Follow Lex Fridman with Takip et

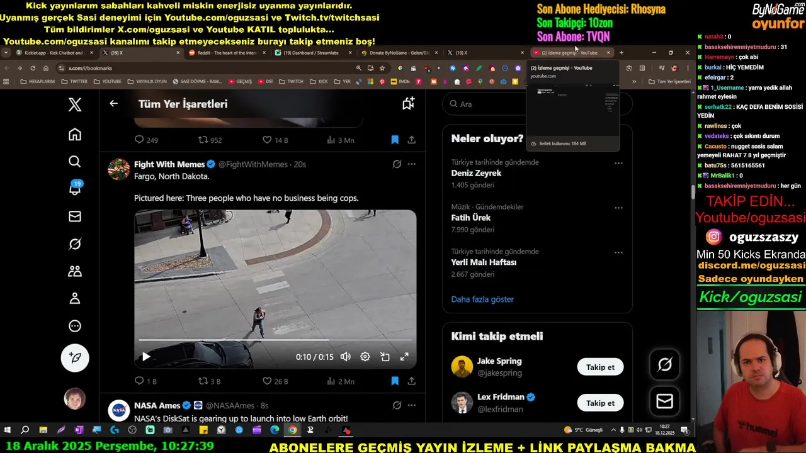(600, 403)
